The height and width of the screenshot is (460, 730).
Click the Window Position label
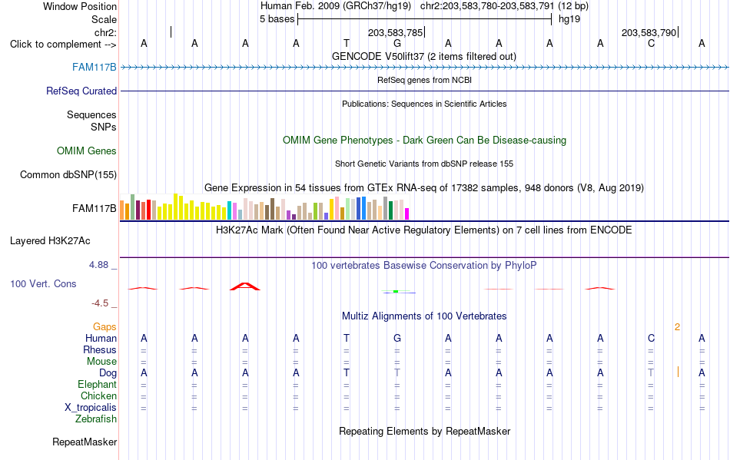80,6
